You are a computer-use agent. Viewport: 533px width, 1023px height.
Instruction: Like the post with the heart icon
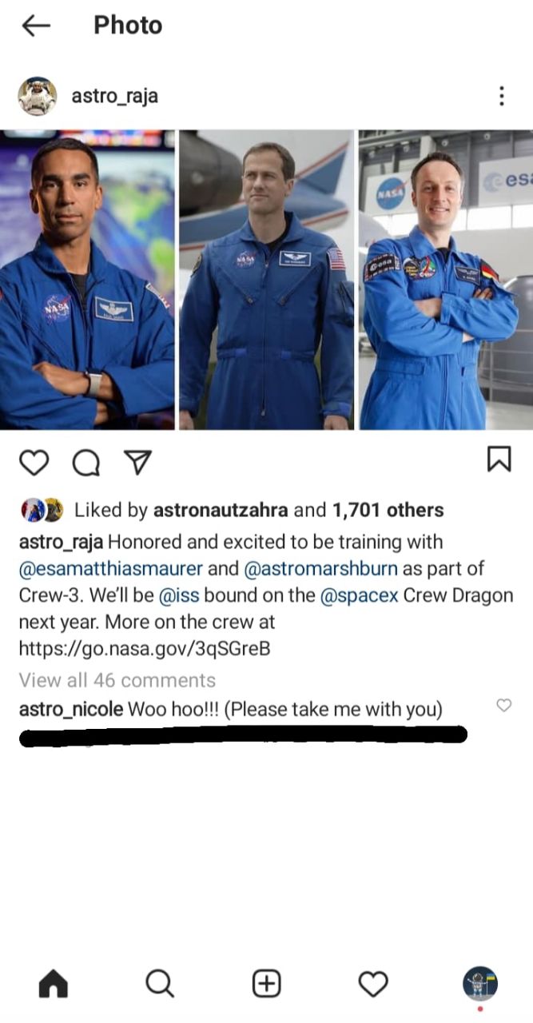[x=34, y=463]
